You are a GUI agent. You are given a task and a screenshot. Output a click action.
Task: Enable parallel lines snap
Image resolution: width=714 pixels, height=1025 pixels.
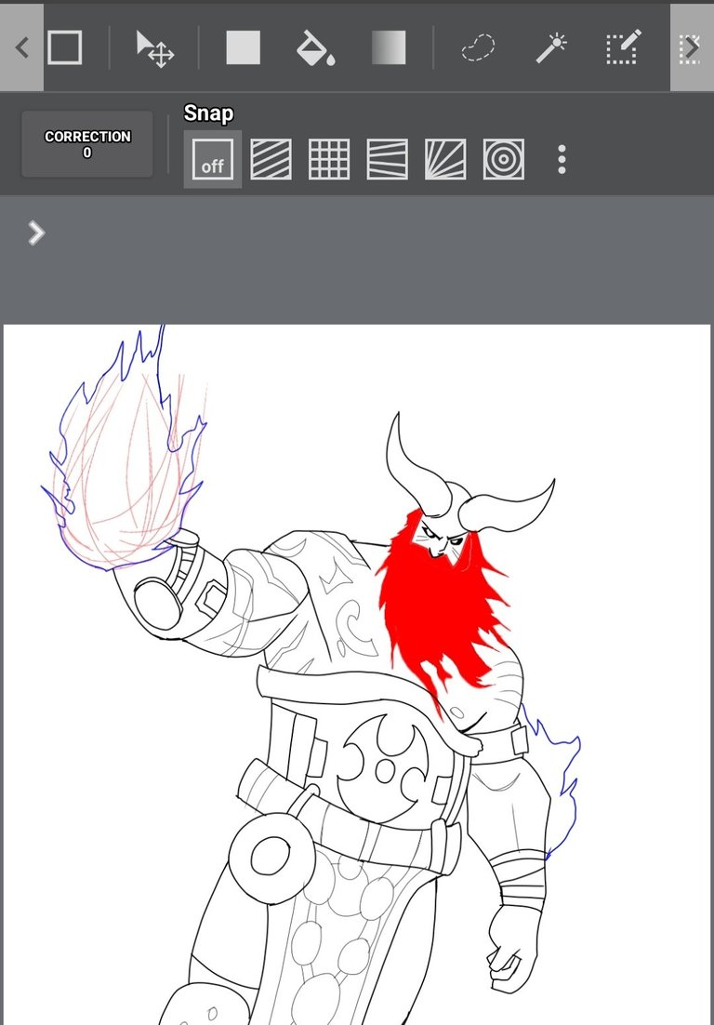[x=271, y=159]
